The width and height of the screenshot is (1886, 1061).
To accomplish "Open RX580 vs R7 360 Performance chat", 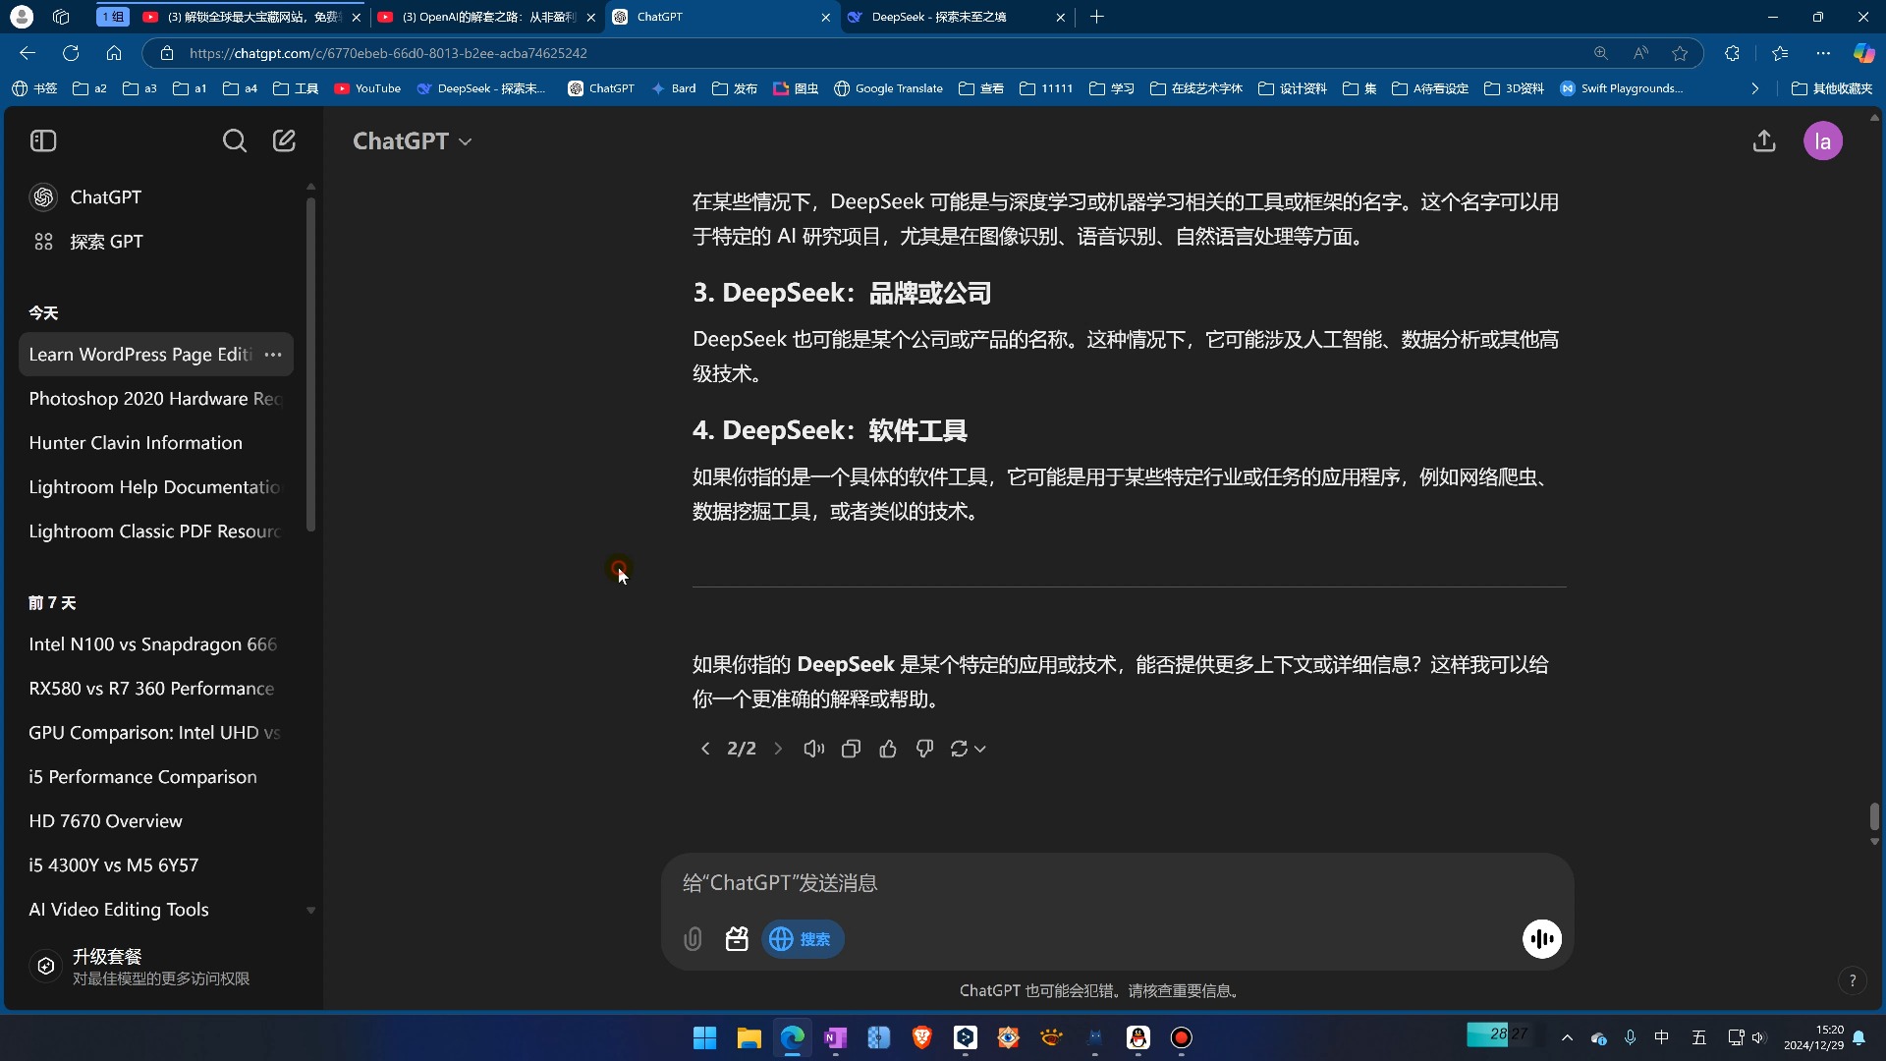I will [x=156, y=689].
